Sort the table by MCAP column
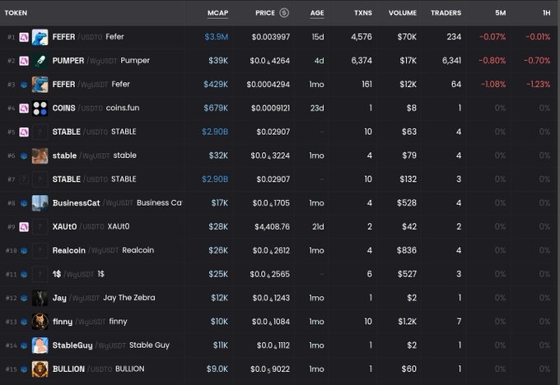 tap(218, 13)
